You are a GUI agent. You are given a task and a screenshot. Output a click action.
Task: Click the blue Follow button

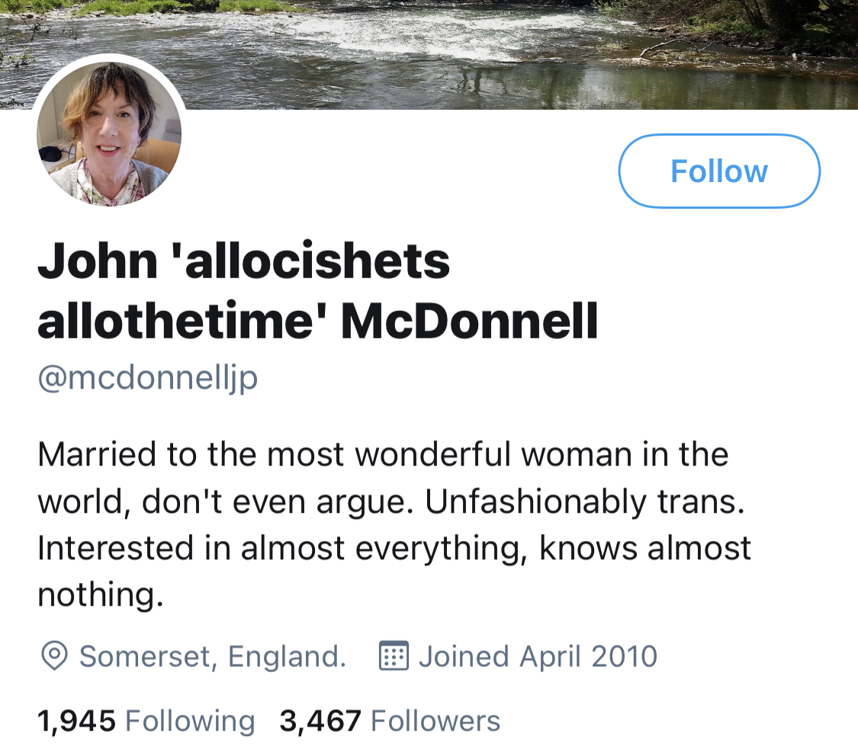[x=718, y=171]
